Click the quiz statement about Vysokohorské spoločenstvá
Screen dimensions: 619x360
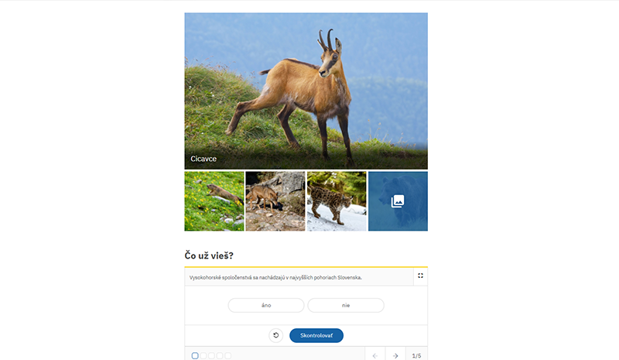point(275,277)
